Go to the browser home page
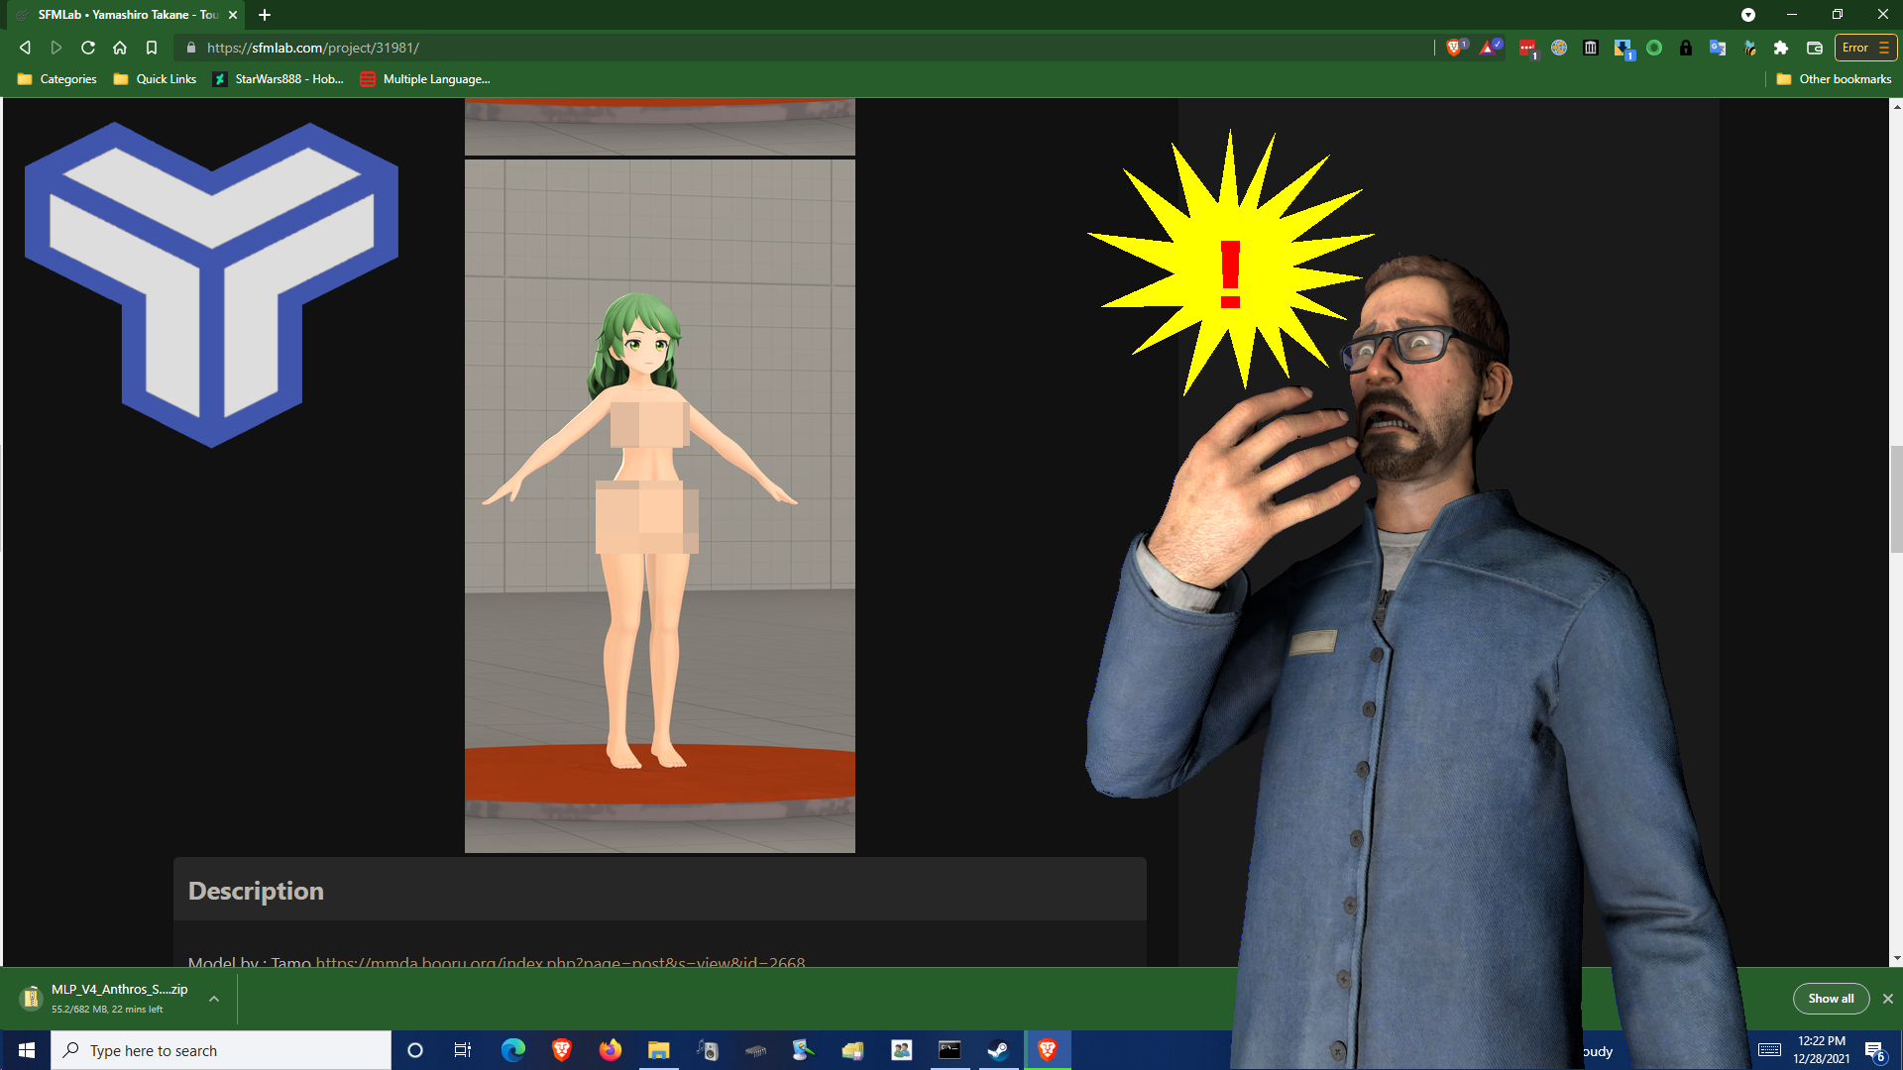This screenshot has height=1070, width=1903. coord(120,48)
